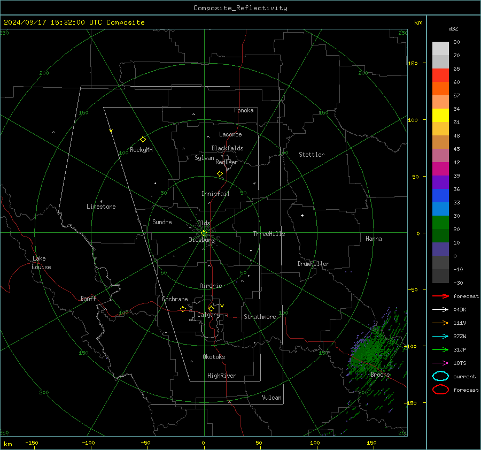The width and height of the screenshot is (481, 450).
Task: Click the yellow radar-site diamond at Olds
Action: 204,233
